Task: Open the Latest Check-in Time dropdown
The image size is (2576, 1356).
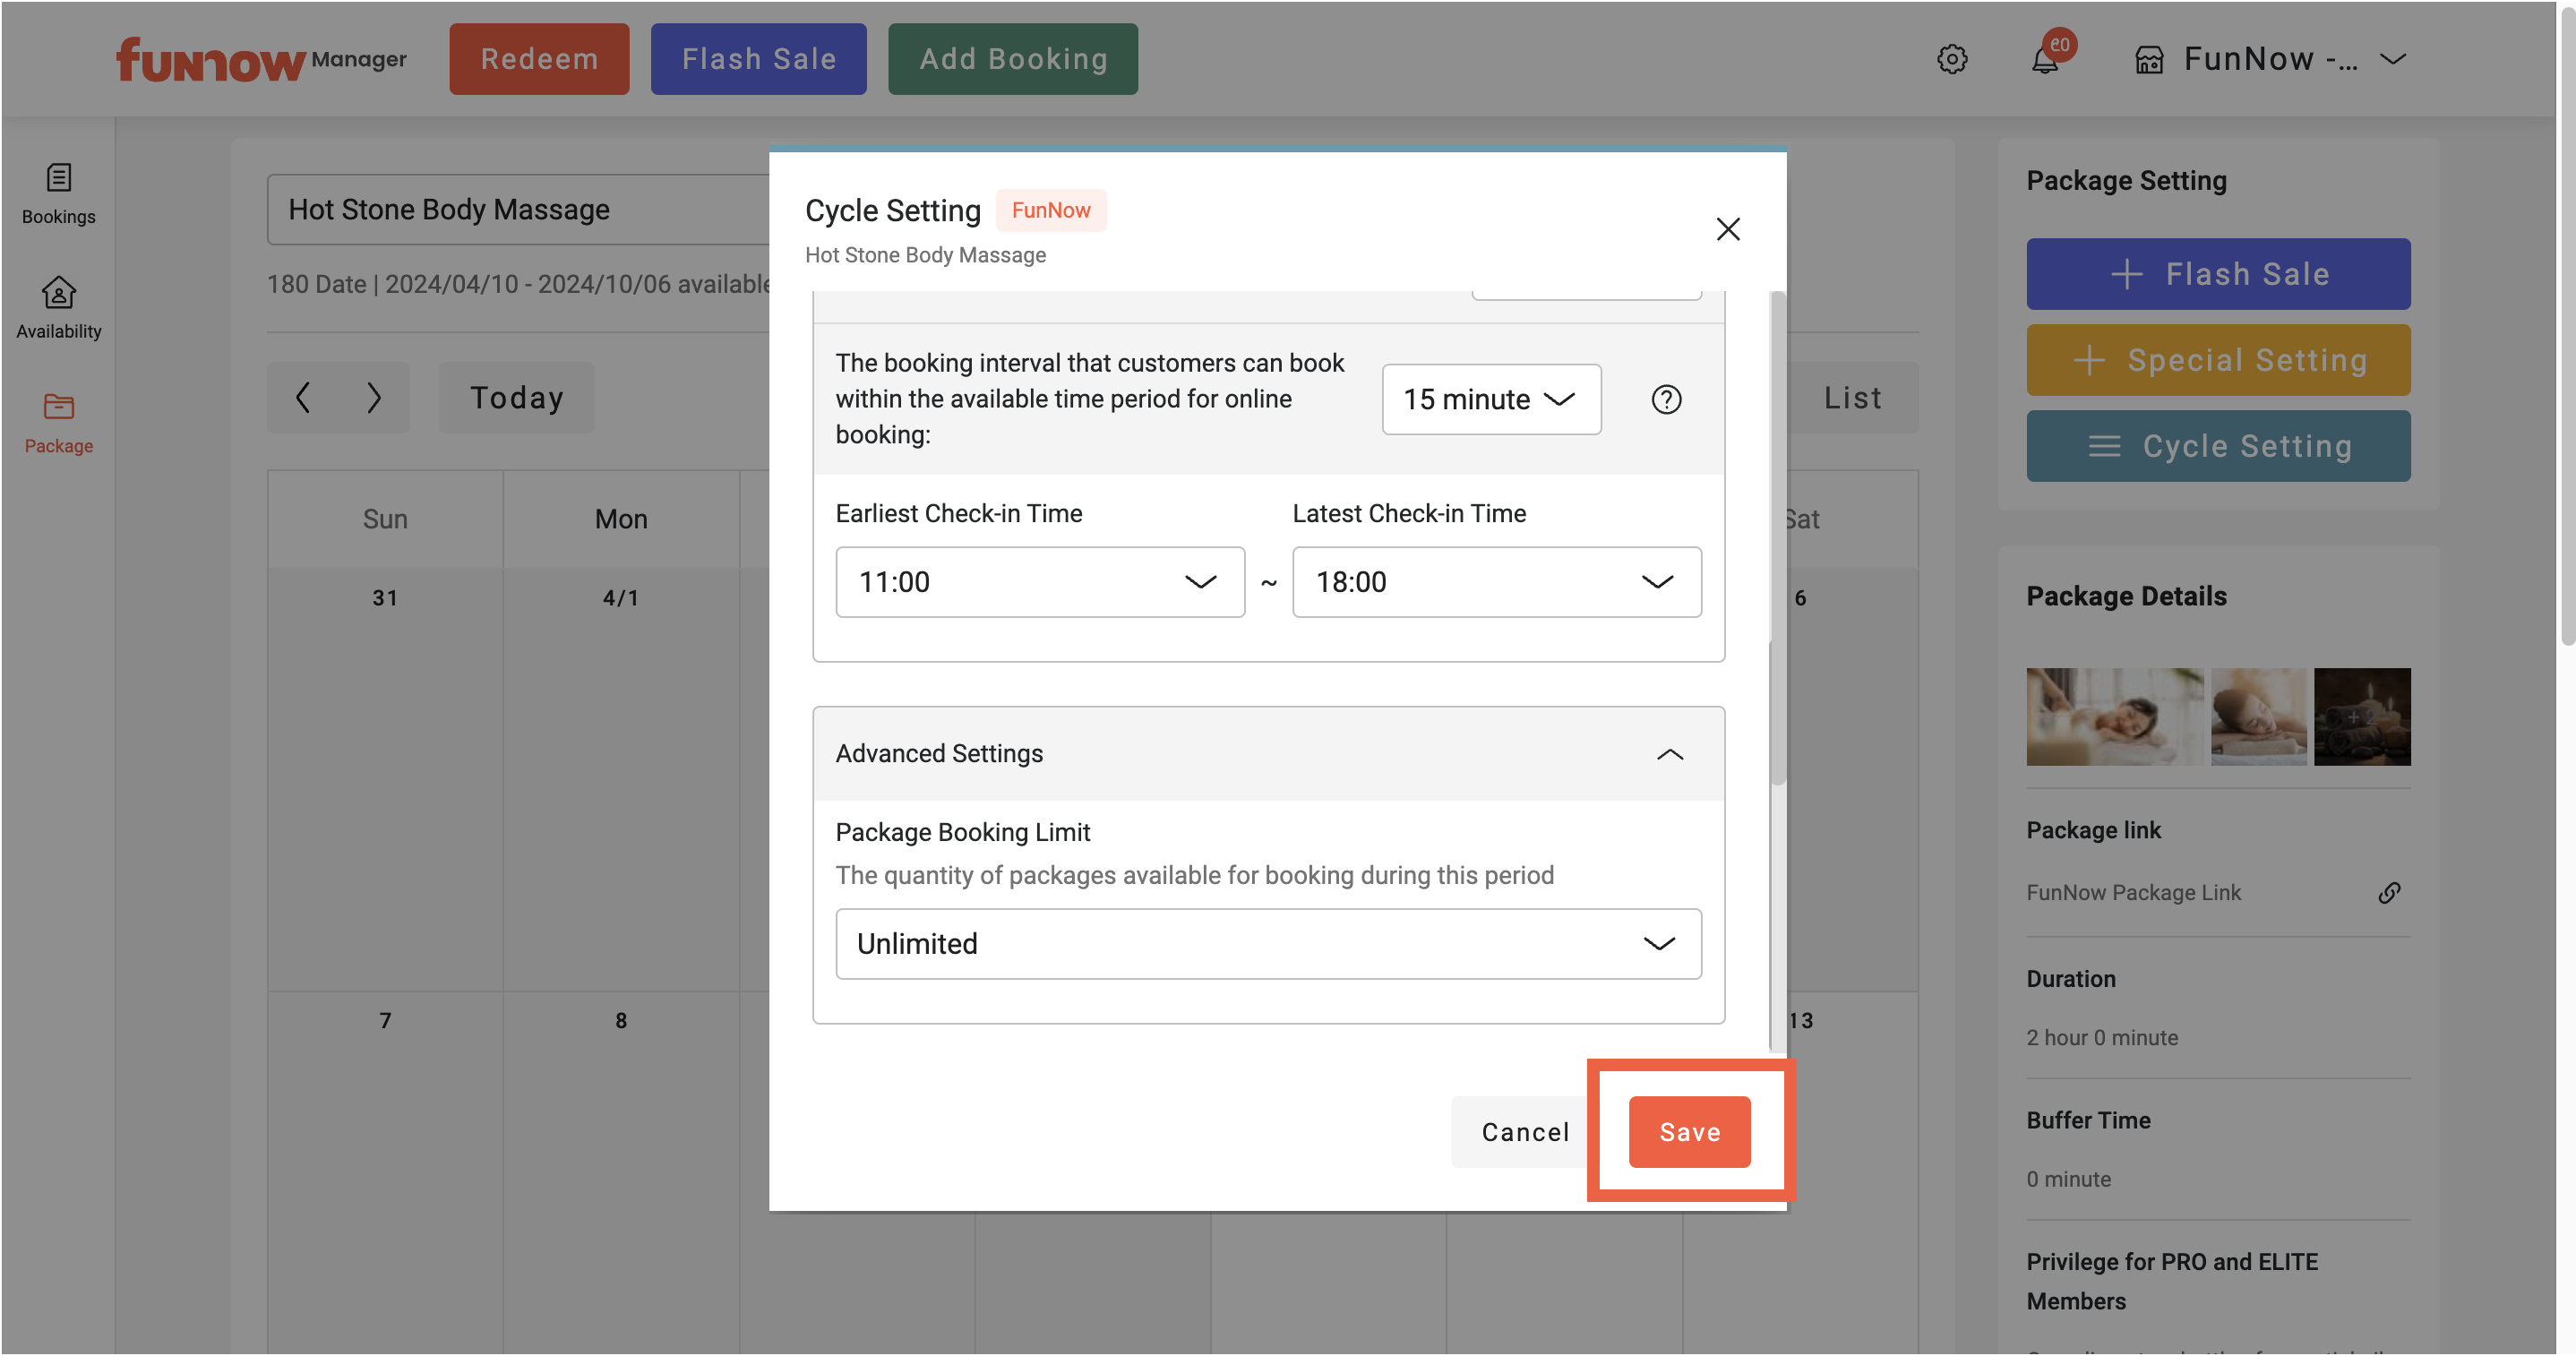Action: [x=1497, y=582]
